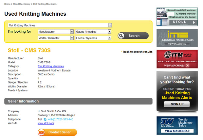Viewport: 203px width, 140px height.
Task: Click the Search button
Action: point(133,36)
